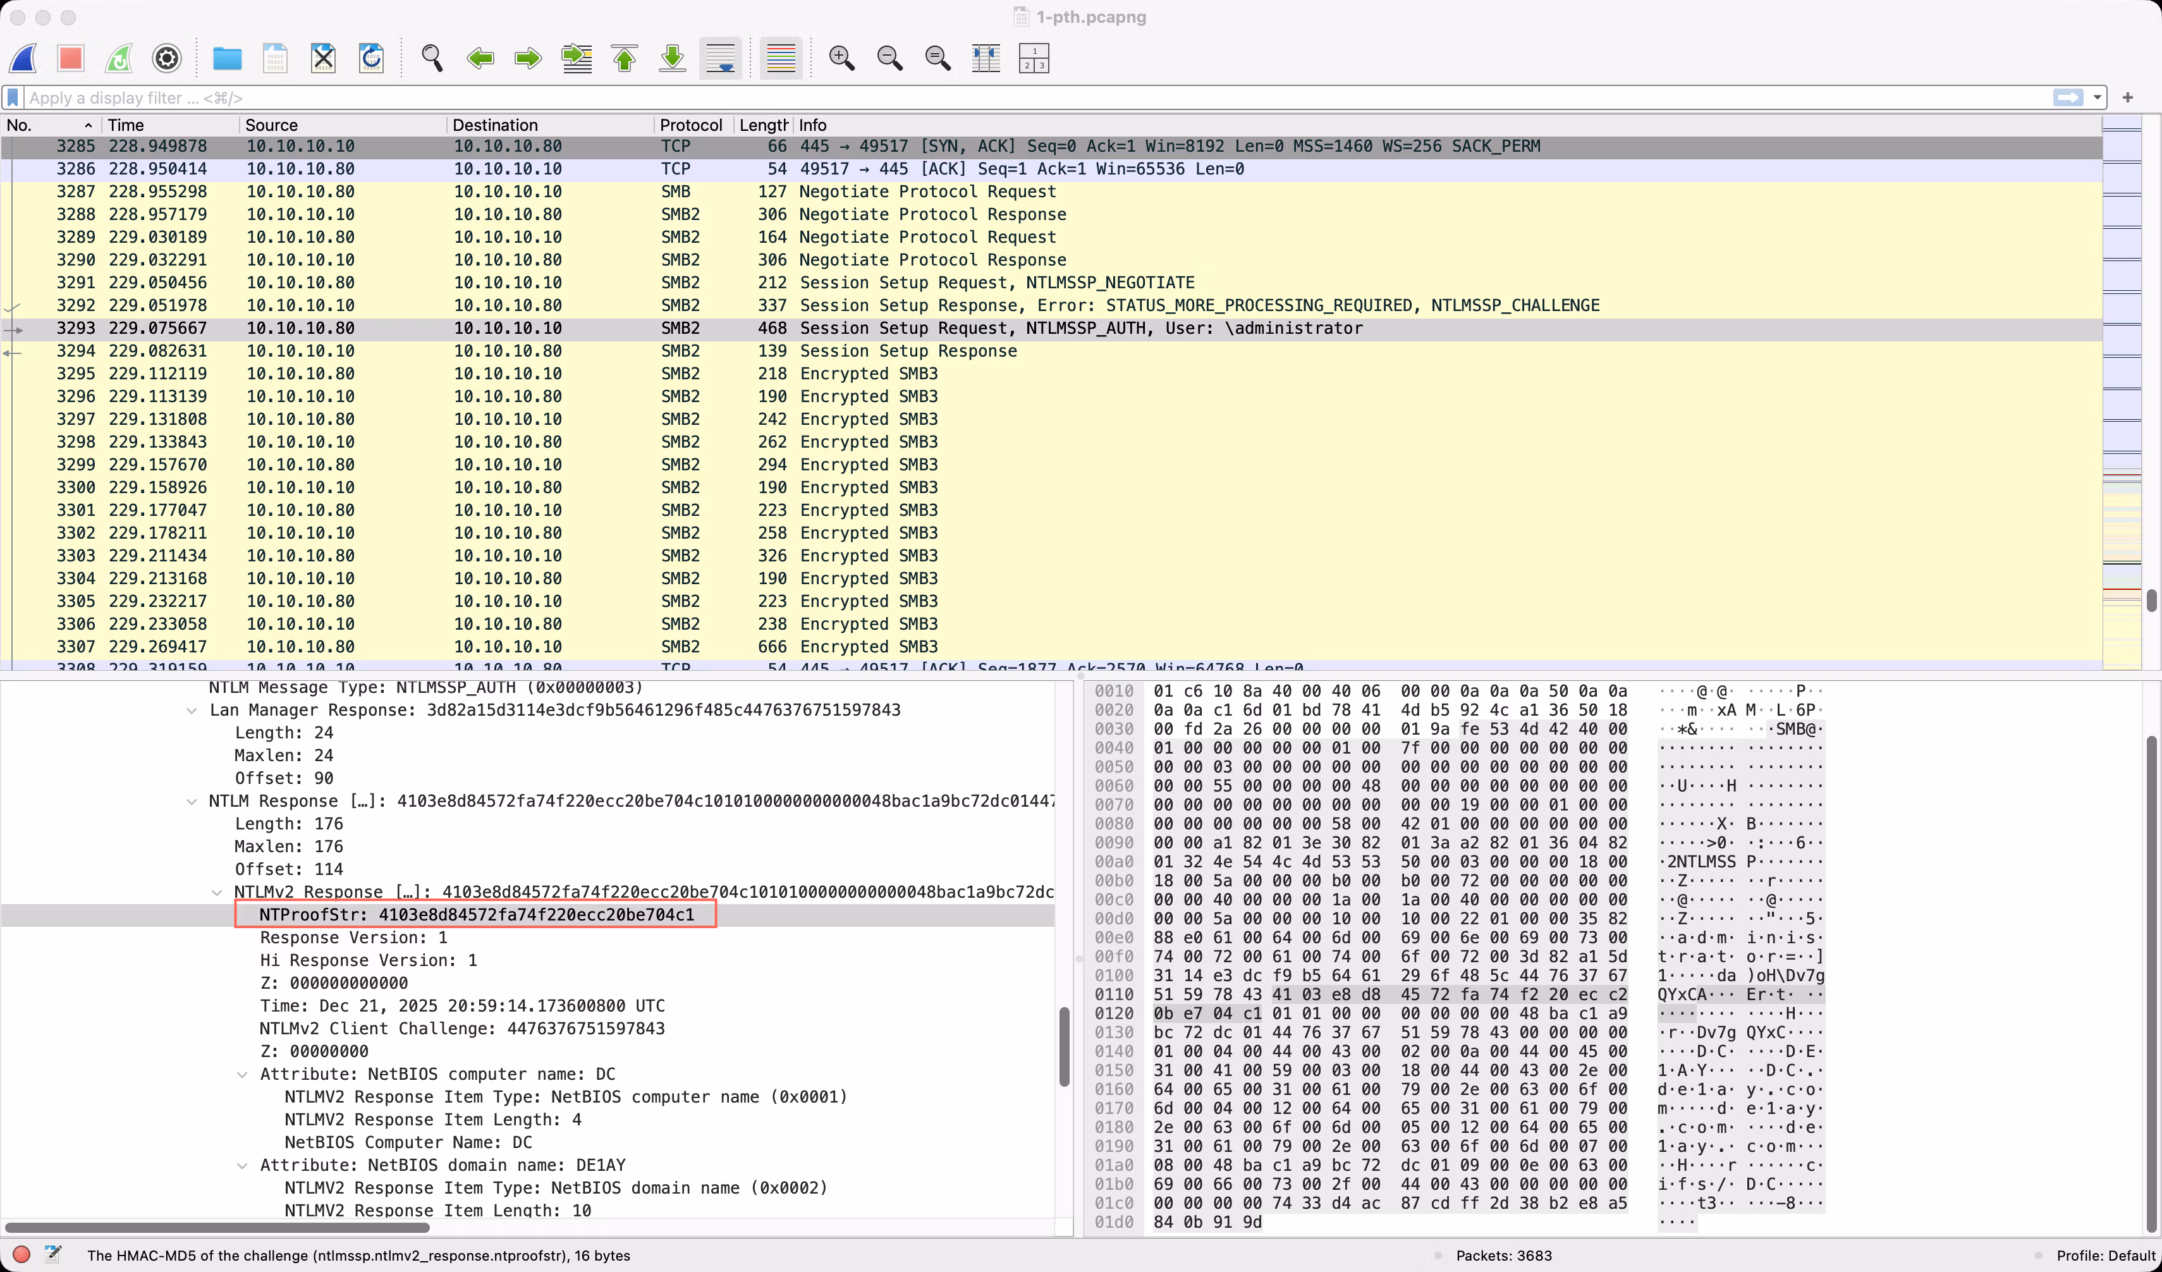The image size is (2162, 1272).
Task: Select packet 3285 SYN, ACK
Action: pos(1051,147)
